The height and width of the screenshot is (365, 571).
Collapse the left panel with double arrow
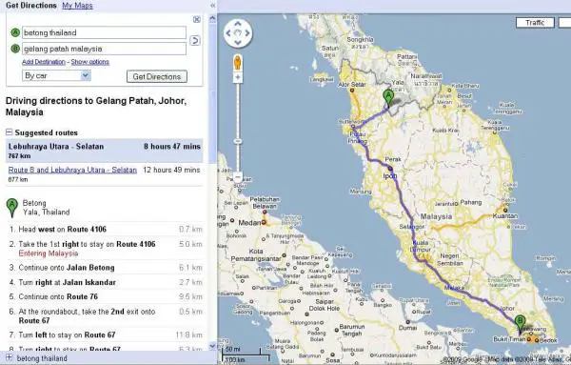tap(213, 6)
